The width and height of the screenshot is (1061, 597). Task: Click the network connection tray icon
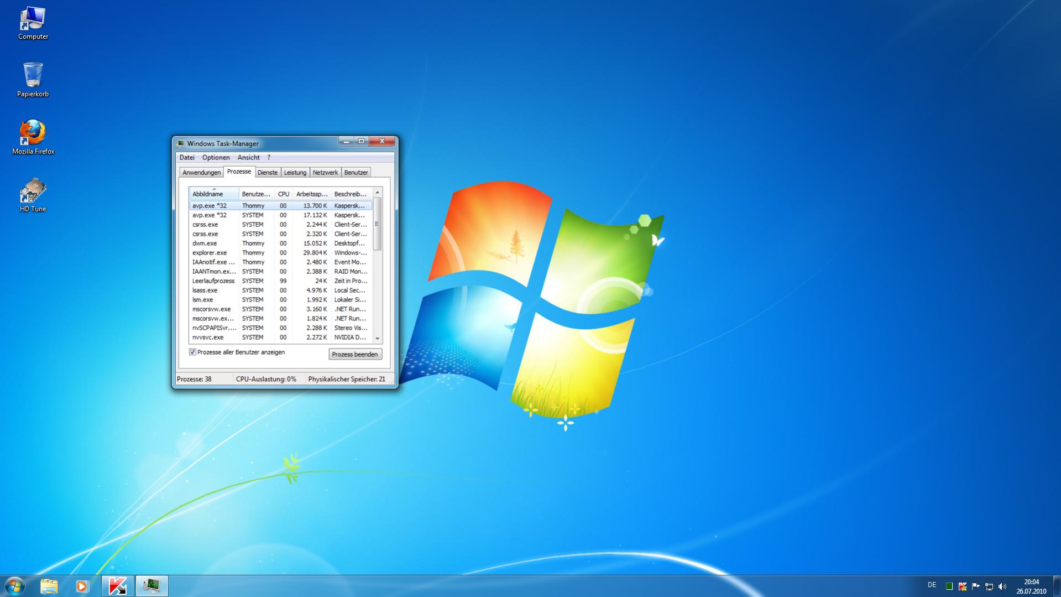pos(989,586)
